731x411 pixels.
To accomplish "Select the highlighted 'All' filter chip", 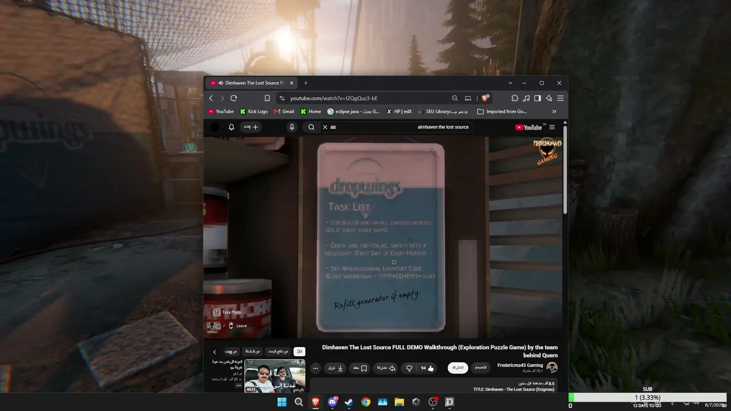I will (299, 352).
